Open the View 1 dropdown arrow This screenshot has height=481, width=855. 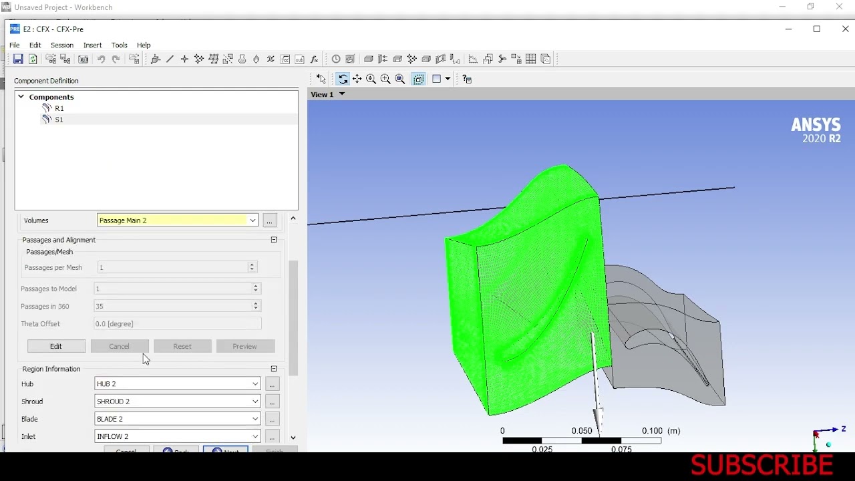point(342,94)
